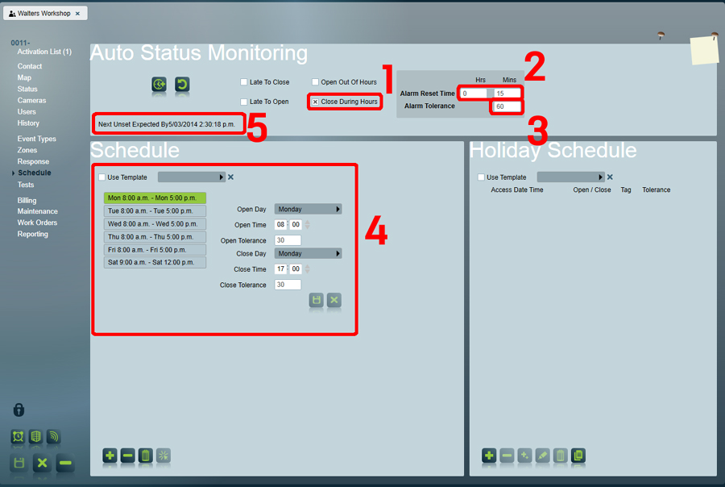Go to Contact in sidebar
Screen dimensions: 725x487
[x=30, y=66]
